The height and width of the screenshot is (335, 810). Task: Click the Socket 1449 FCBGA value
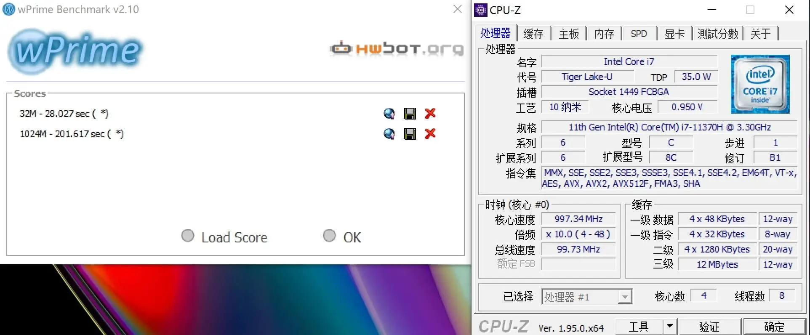point(629,92)
